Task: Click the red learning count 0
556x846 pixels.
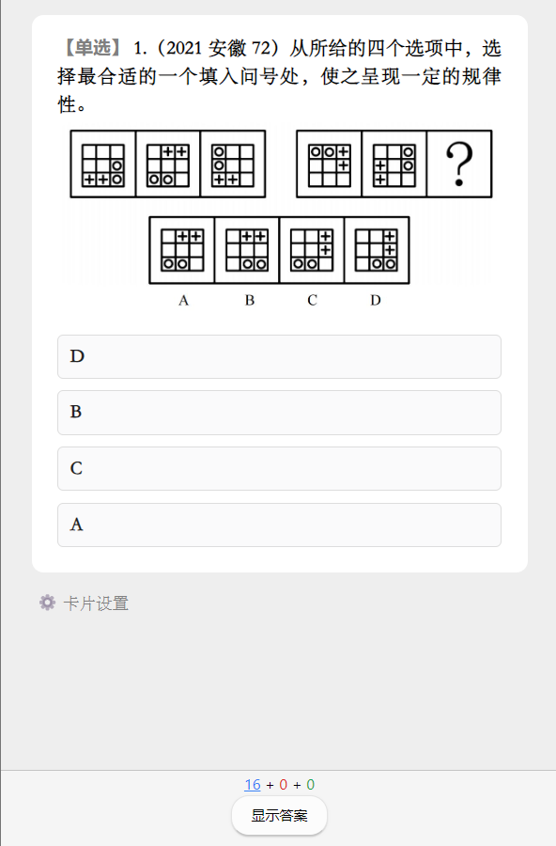Action: 283,785
